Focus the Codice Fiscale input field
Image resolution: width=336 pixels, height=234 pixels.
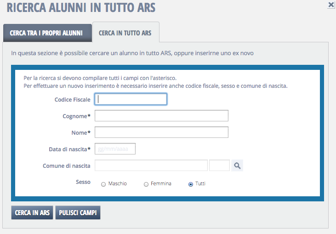click(x=131, y=99)
